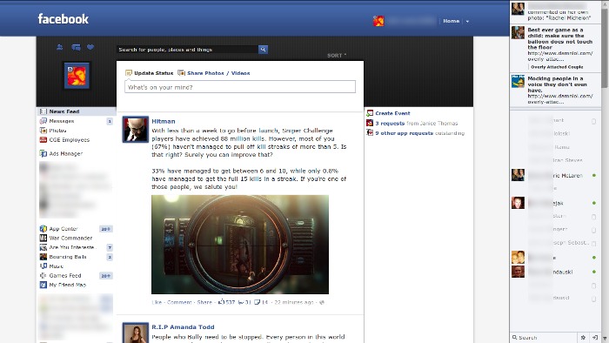
Task: Click the hide chat sidebar icon
Action: coord(594,338)
